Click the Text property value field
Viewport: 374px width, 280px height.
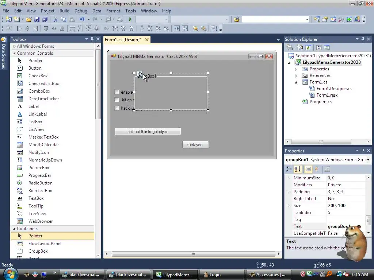[346, 226]
